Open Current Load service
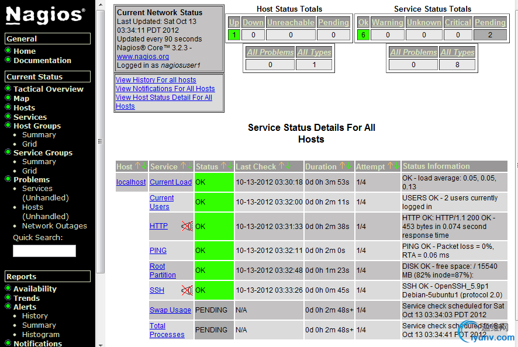The image size is (518, 347). pyautogui.click(x=171, y=182)
